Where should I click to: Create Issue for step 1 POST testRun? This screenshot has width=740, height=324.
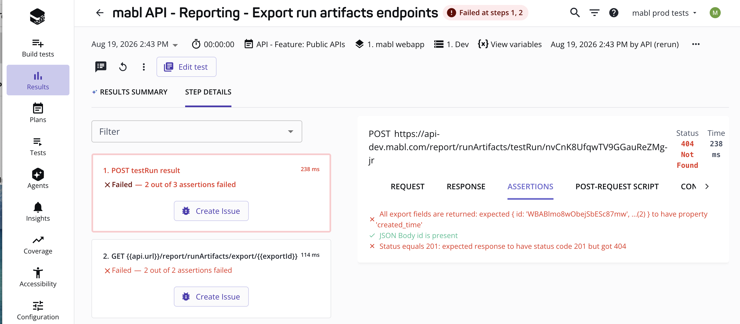click(211, 211)
